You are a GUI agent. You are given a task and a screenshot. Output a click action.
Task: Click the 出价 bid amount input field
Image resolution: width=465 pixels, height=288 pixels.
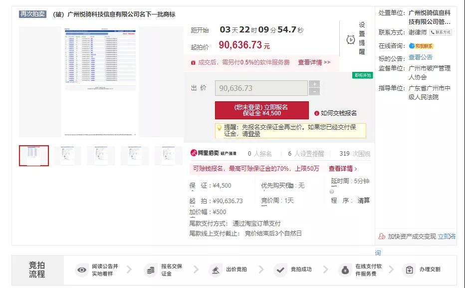point(261,88)
